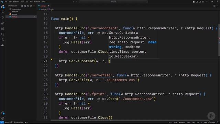Image resolution: width=220 pixels, height=124 pixels.
Task: Click the Go version in status bar
Action: pos(8,123)
